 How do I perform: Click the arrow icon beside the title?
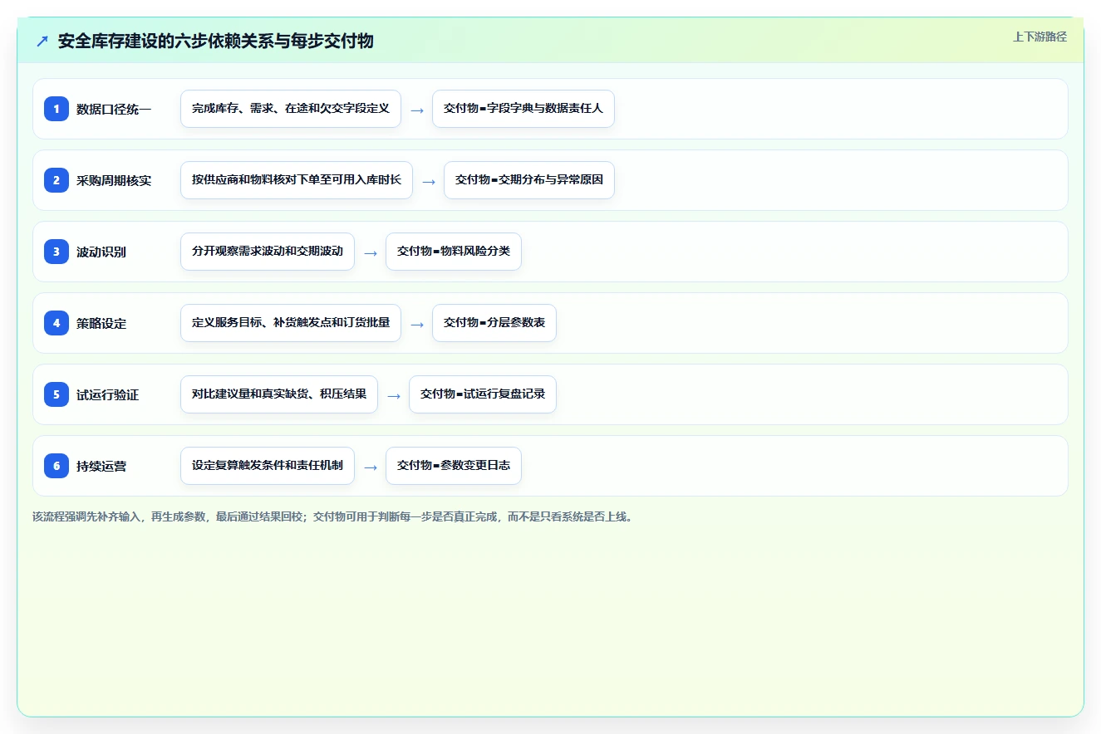pos(42,42)
